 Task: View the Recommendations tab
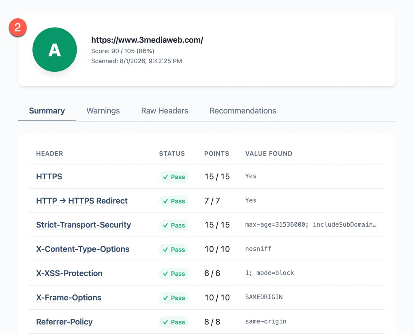[243, 111]
